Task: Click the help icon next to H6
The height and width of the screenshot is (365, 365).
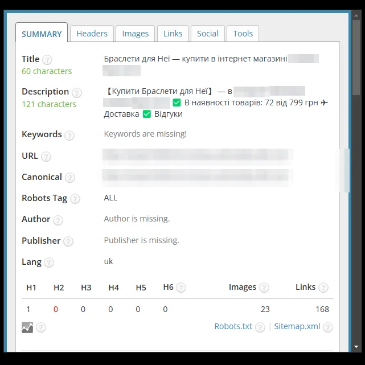Action: [x=181, y=288]
